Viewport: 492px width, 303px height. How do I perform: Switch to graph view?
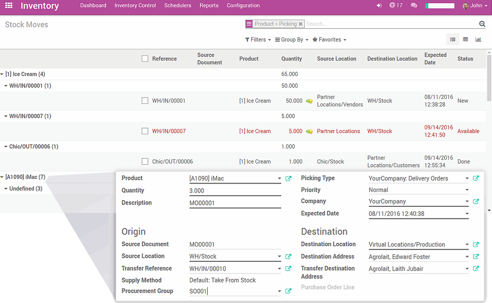coord(478,39)
